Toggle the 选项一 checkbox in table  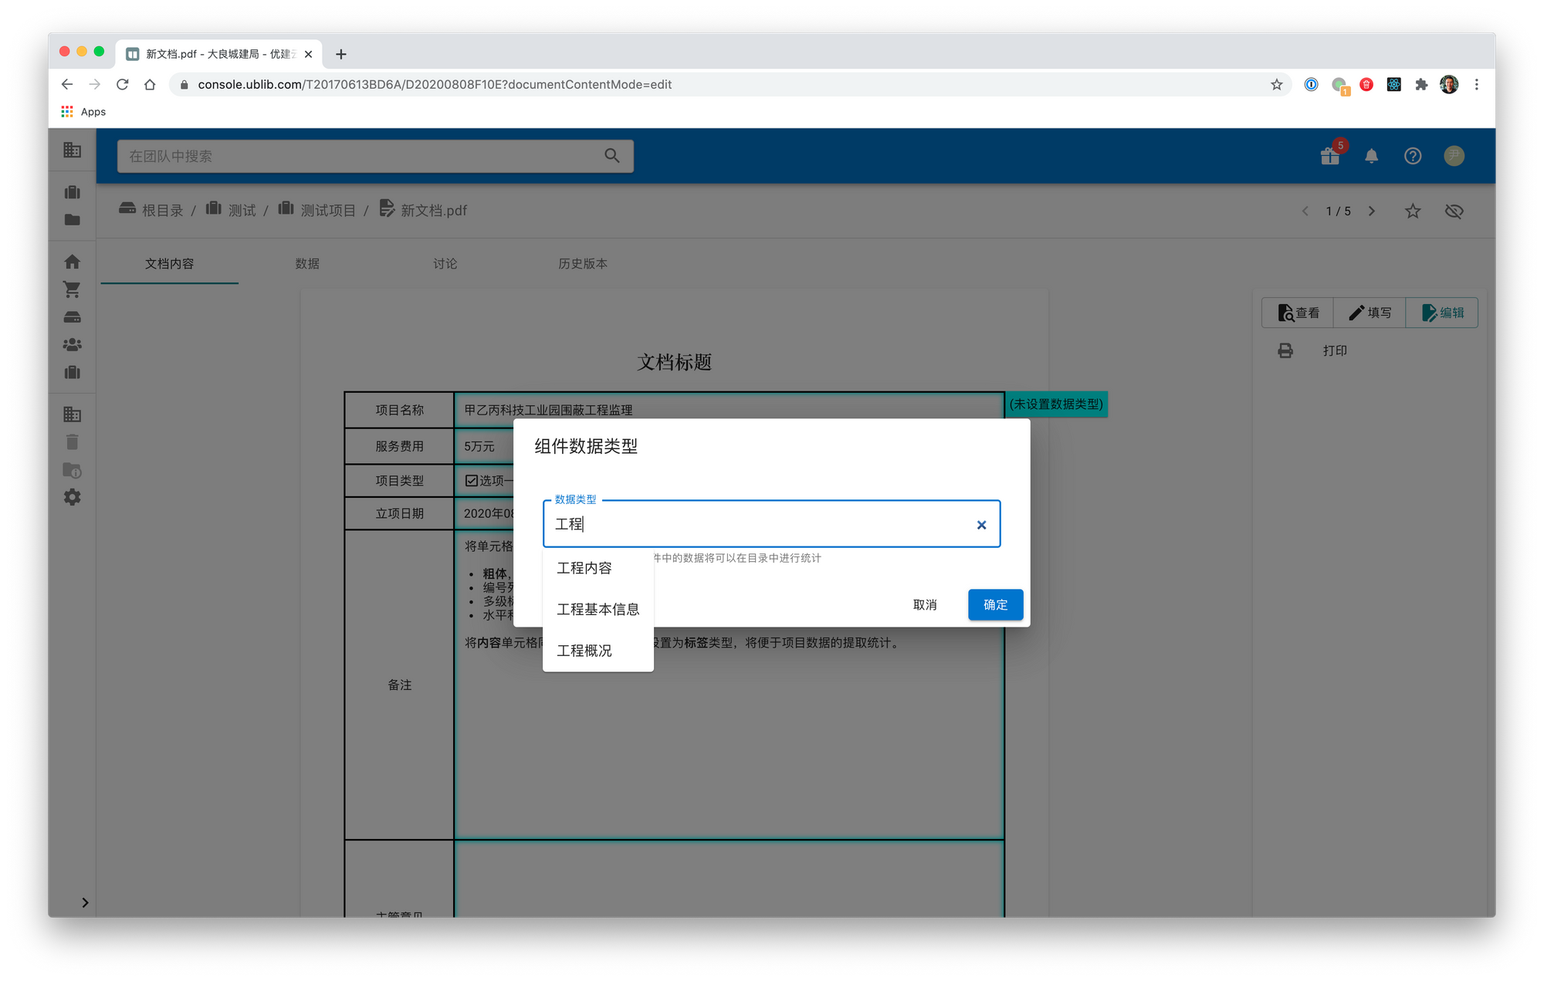(472, 480)
